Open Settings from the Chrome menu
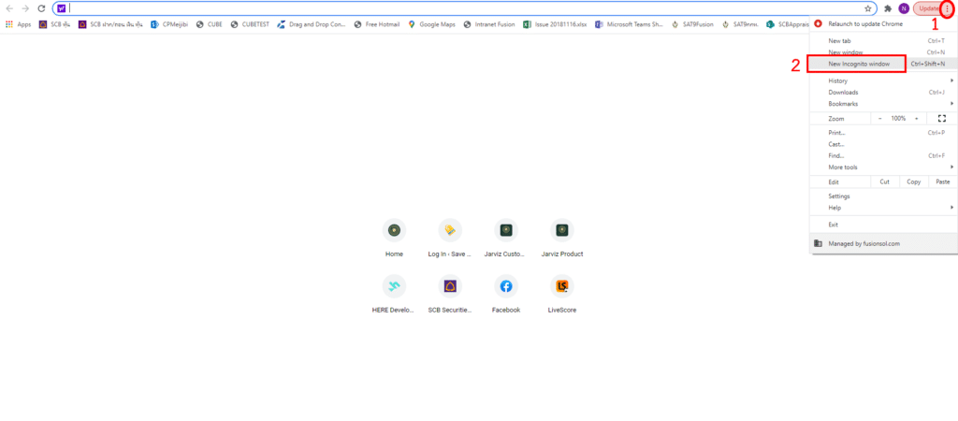Image resolution: width=958 pixels, height=421 pixels. [838, 196]
